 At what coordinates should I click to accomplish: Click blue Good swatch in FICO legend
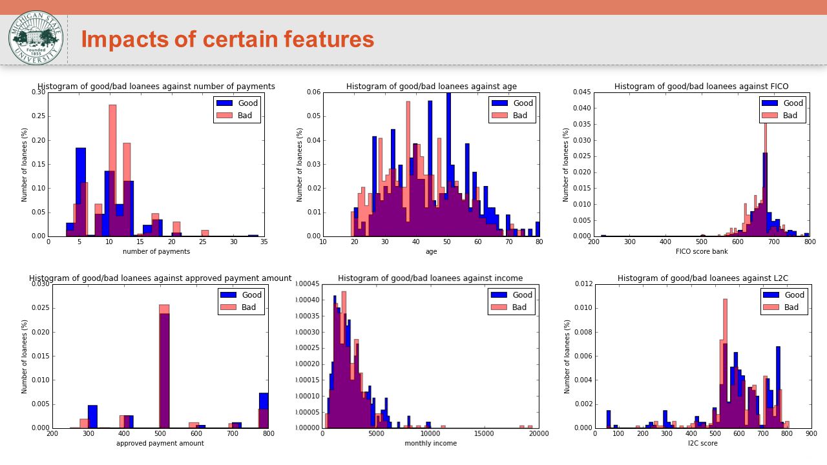[x=771, y=103]
